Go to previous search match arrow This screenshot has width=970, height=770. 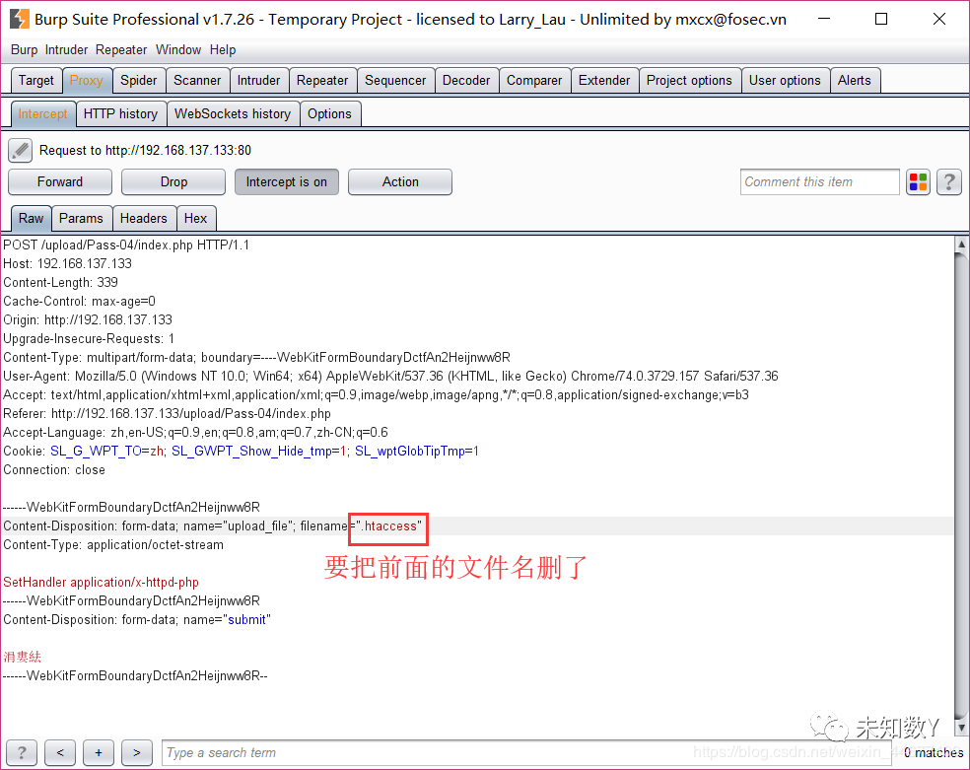[60, 752]
